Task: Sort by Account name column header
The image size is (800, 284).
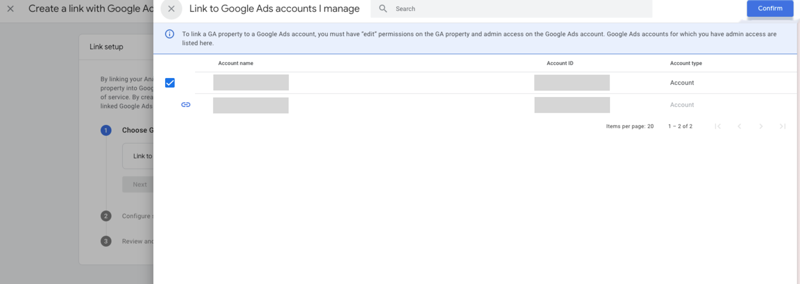Action: 236,63
